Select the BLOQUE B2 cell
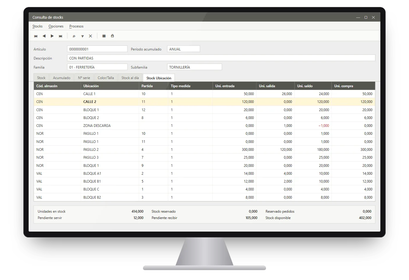This screenshot has width=409, height=280. pos(110,197)
